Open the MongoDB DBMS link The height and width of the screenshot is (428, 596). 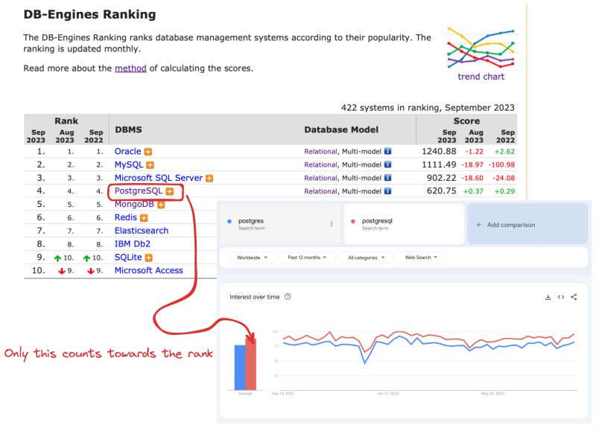[x=134, y=204]
